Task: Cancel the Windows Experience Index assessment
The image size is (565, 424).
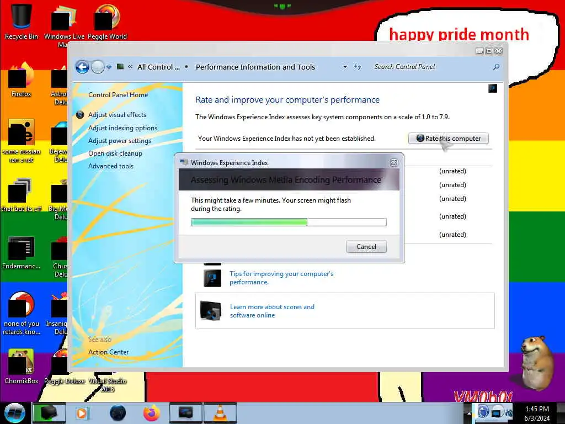Action: click(366, 247)
